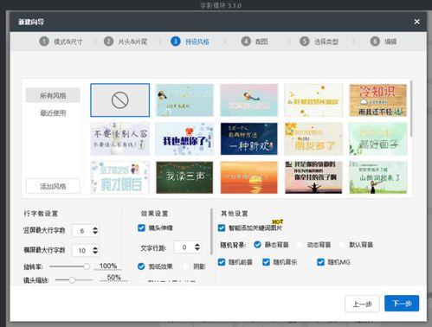The image size is (432, 327).
Task: Select the pink bird style thumbnail
Action: point(249,100)
